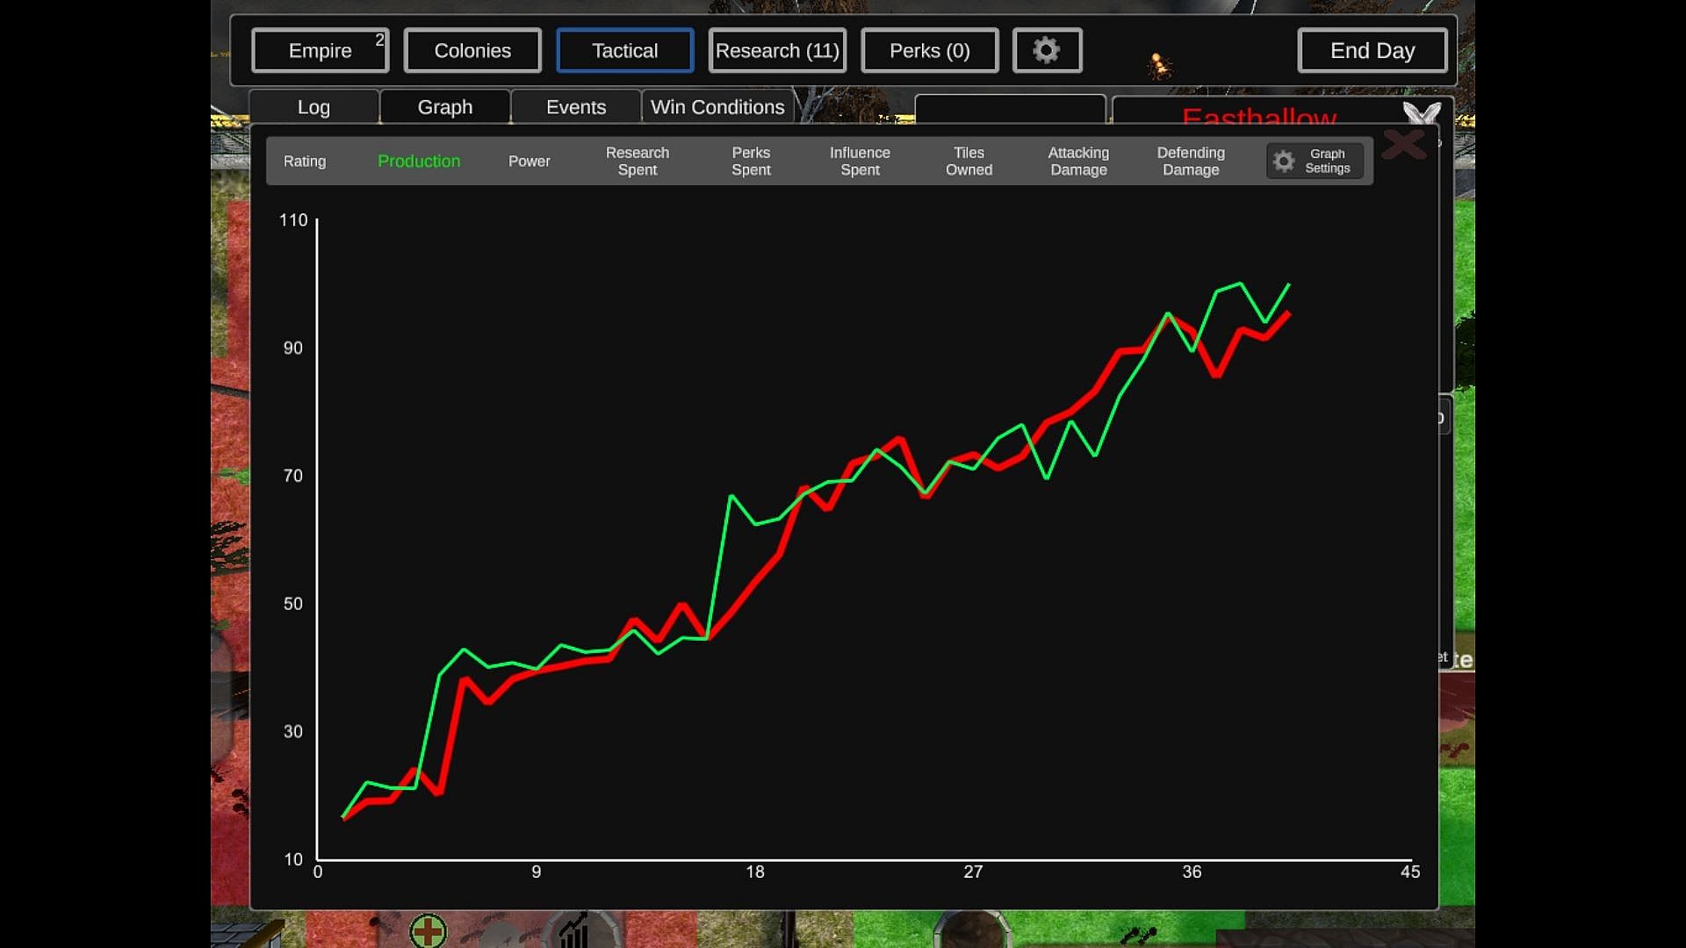
Task: Click the green health cross icon
Action: point(429,930)
